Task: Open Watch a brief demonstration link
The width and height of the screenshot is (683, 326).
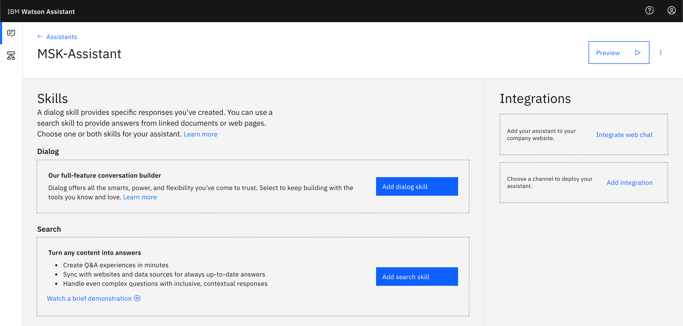Action: pos(89,298)
